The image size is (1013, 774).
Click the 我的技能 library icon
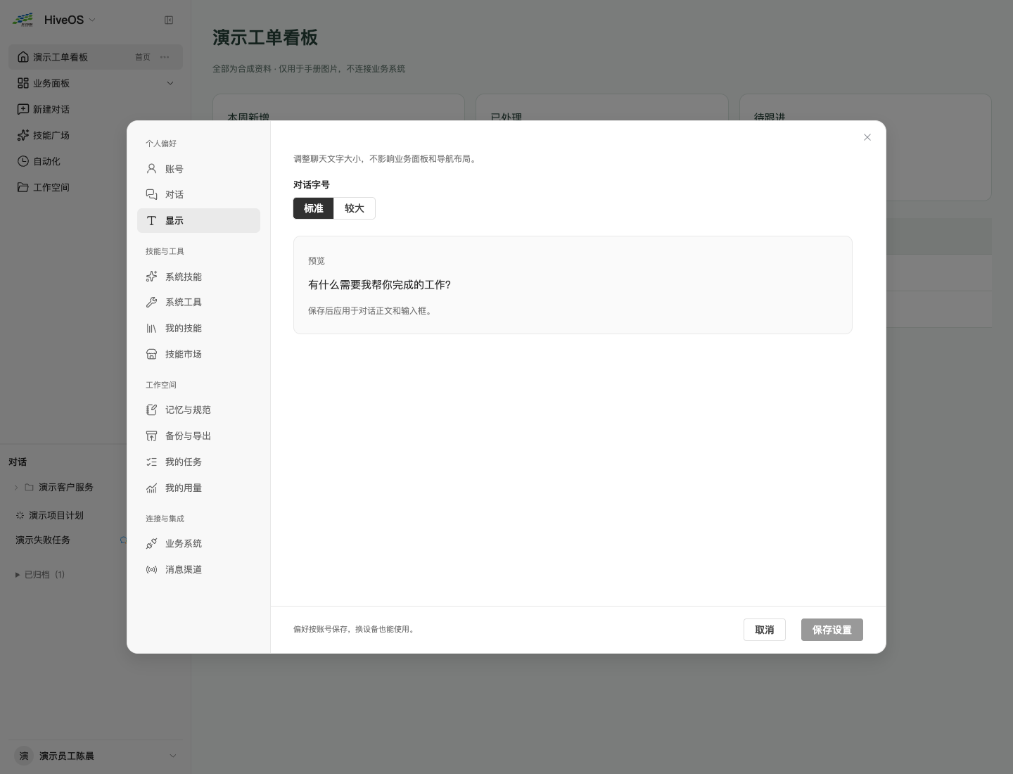151,328
